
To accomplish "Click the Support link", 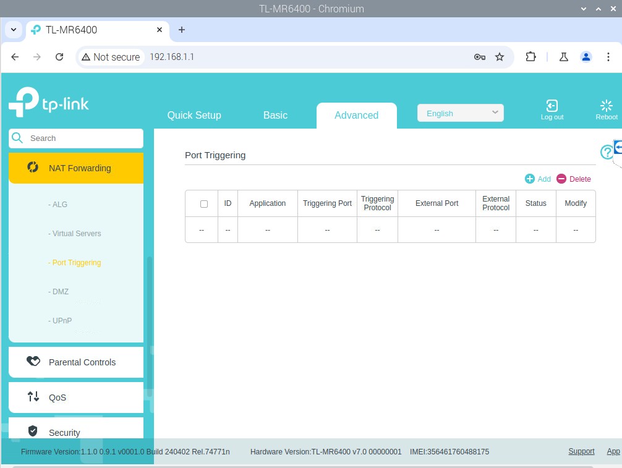I will [581, 451].
